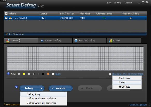Pick the white map color swatch
The height and width of the screenshot is (107, 151).
53,74
